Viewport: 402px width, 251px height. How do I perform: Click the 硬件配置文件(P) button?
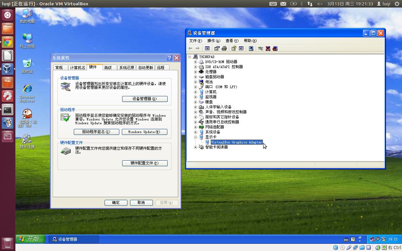145,163
